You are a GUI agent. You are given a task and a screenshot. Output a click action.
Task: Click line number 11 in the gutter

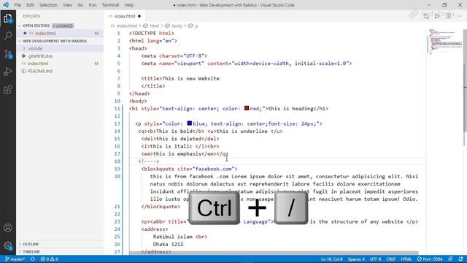pyautogui.click(x=117, y=109)
